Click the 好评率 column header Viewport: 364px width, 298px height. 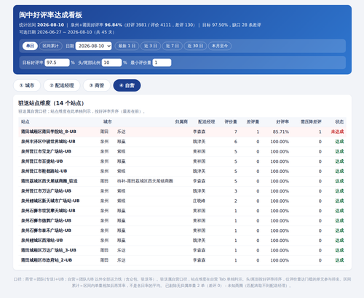click(282, 121)
